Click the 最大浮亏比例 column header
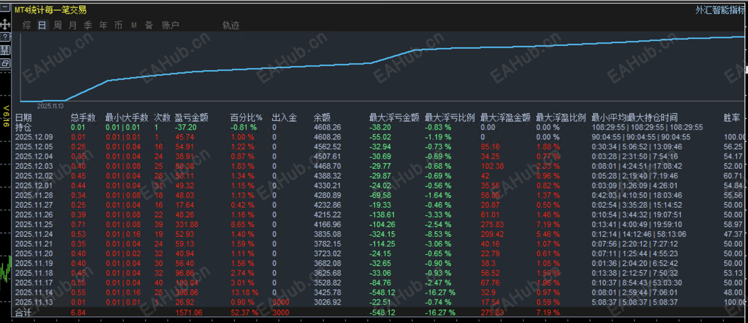This screenshot has width=748, height=323. point(450,117)
